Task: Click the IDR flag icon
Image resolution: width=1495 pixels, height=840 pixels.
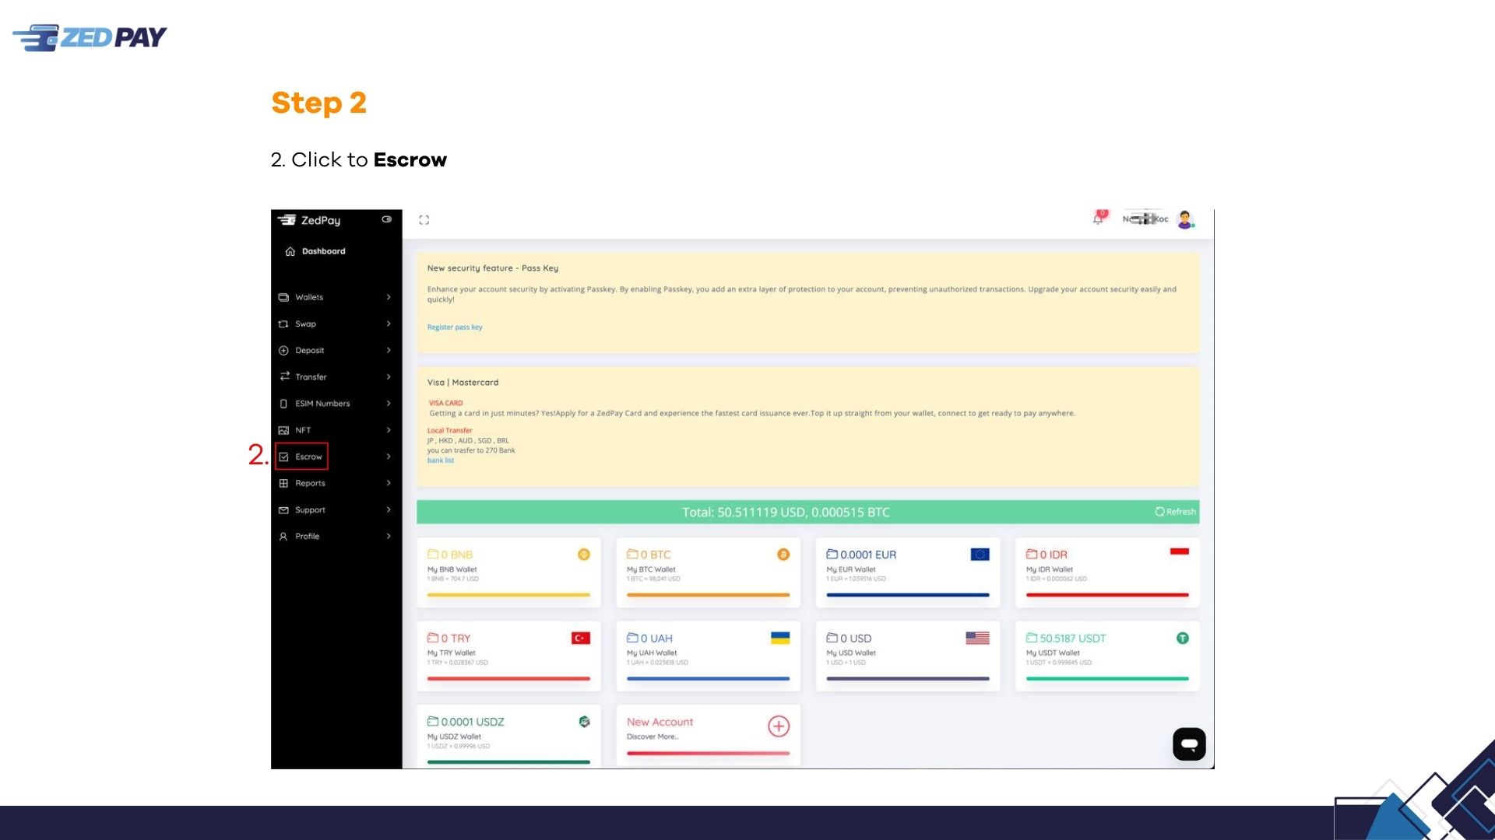Action: tap(1180, 551)
